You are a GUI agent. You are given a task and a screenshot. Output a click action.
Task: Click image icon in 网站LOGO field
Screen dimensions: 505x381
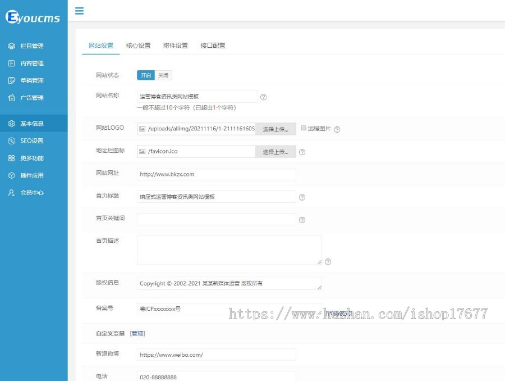142,129
